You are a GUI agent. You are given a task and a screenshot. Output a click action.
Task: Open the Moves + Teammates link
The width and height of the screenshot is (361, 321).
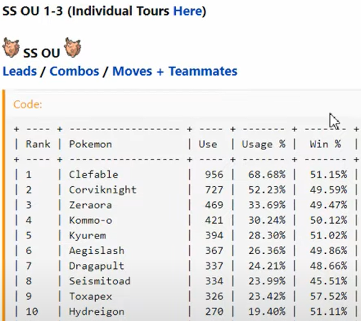coord(175,71)
